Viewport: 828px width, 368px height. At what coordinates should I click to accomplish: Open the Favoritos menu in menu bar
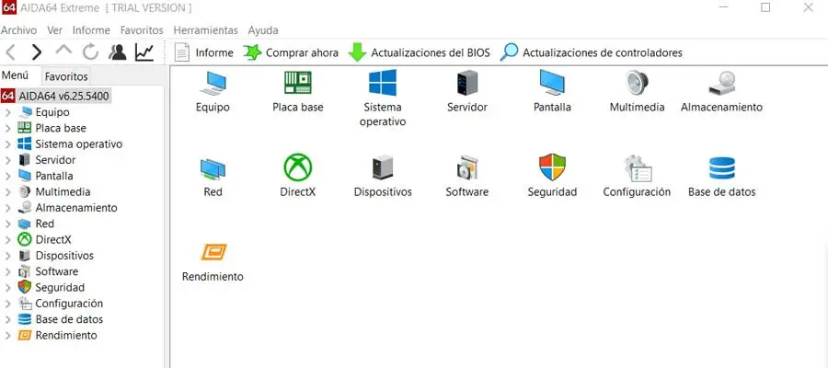(142, 30)
